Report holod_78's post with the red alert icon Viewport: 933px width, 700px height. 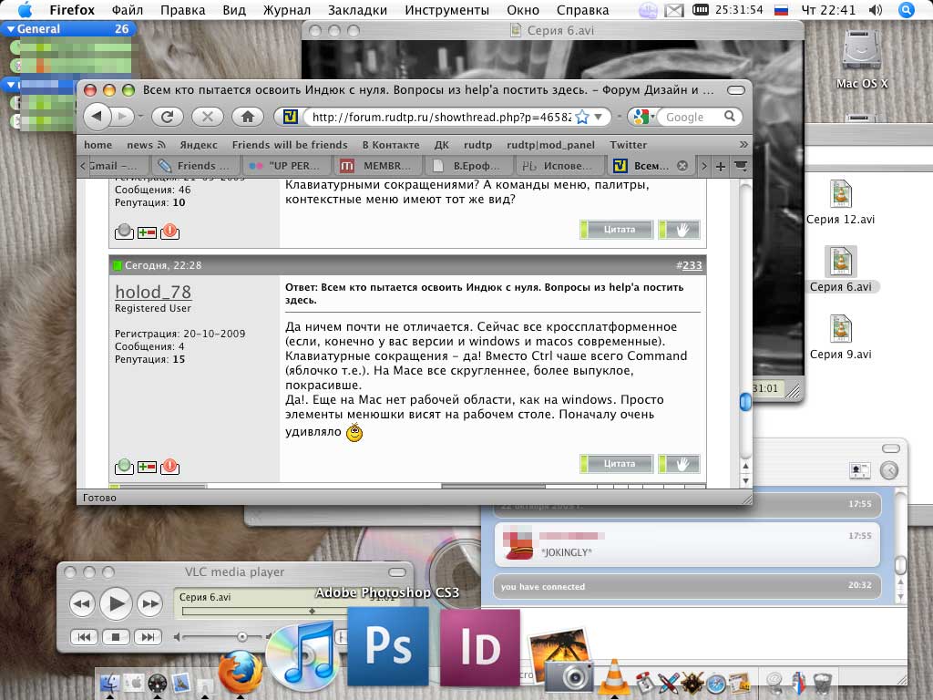tap(169, 466)
